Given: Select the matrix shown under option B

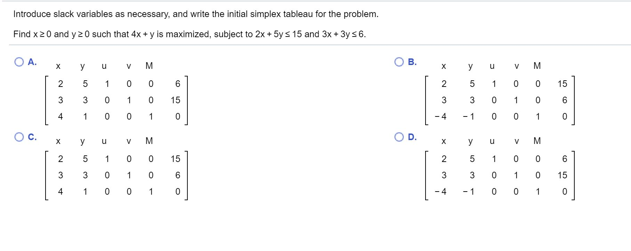Looking at the screenshot, I should pos(501,100).
